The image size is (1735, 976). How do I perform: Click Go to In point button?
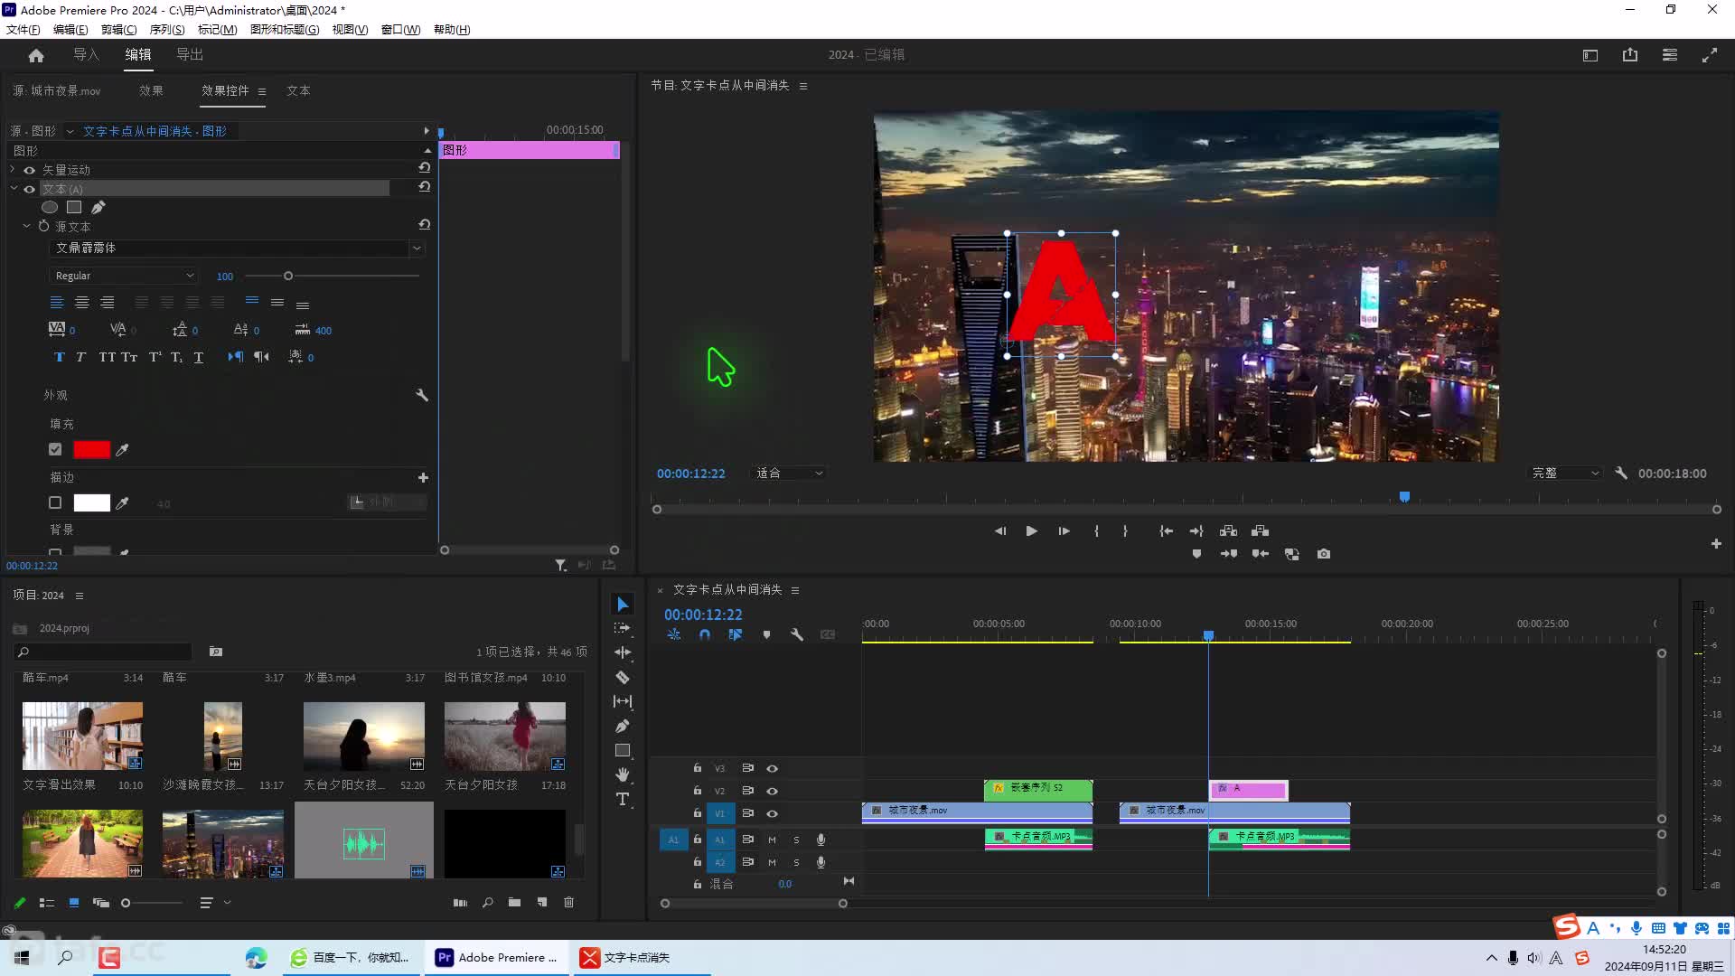(1166, 531)
